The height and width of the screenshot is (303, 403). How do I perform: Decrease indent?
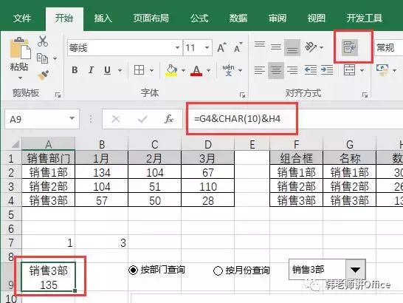311,70
